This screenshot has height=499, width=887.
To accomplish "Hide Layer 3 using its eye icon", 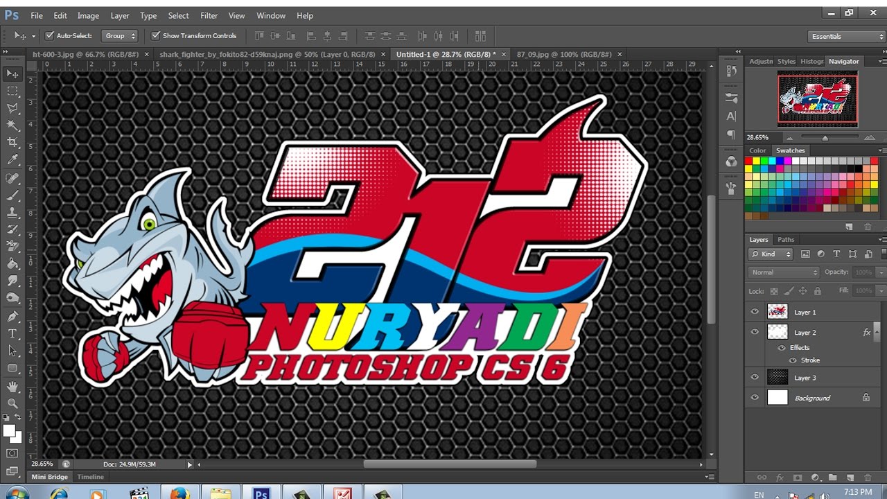I will [x=755, y=377].
